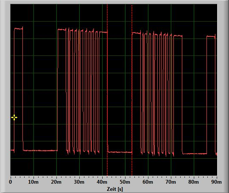Select the first dotted red cursor line
229x193 pixels.
pyautogui.click(x=107, y=90)
